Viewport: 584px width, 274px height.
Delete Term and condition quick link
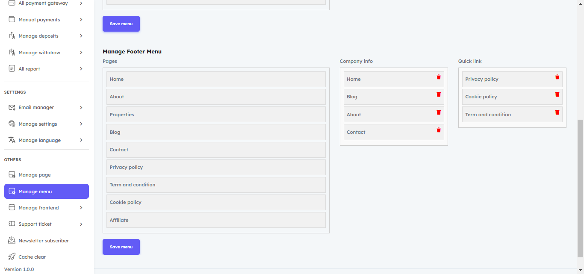(557, 112)
